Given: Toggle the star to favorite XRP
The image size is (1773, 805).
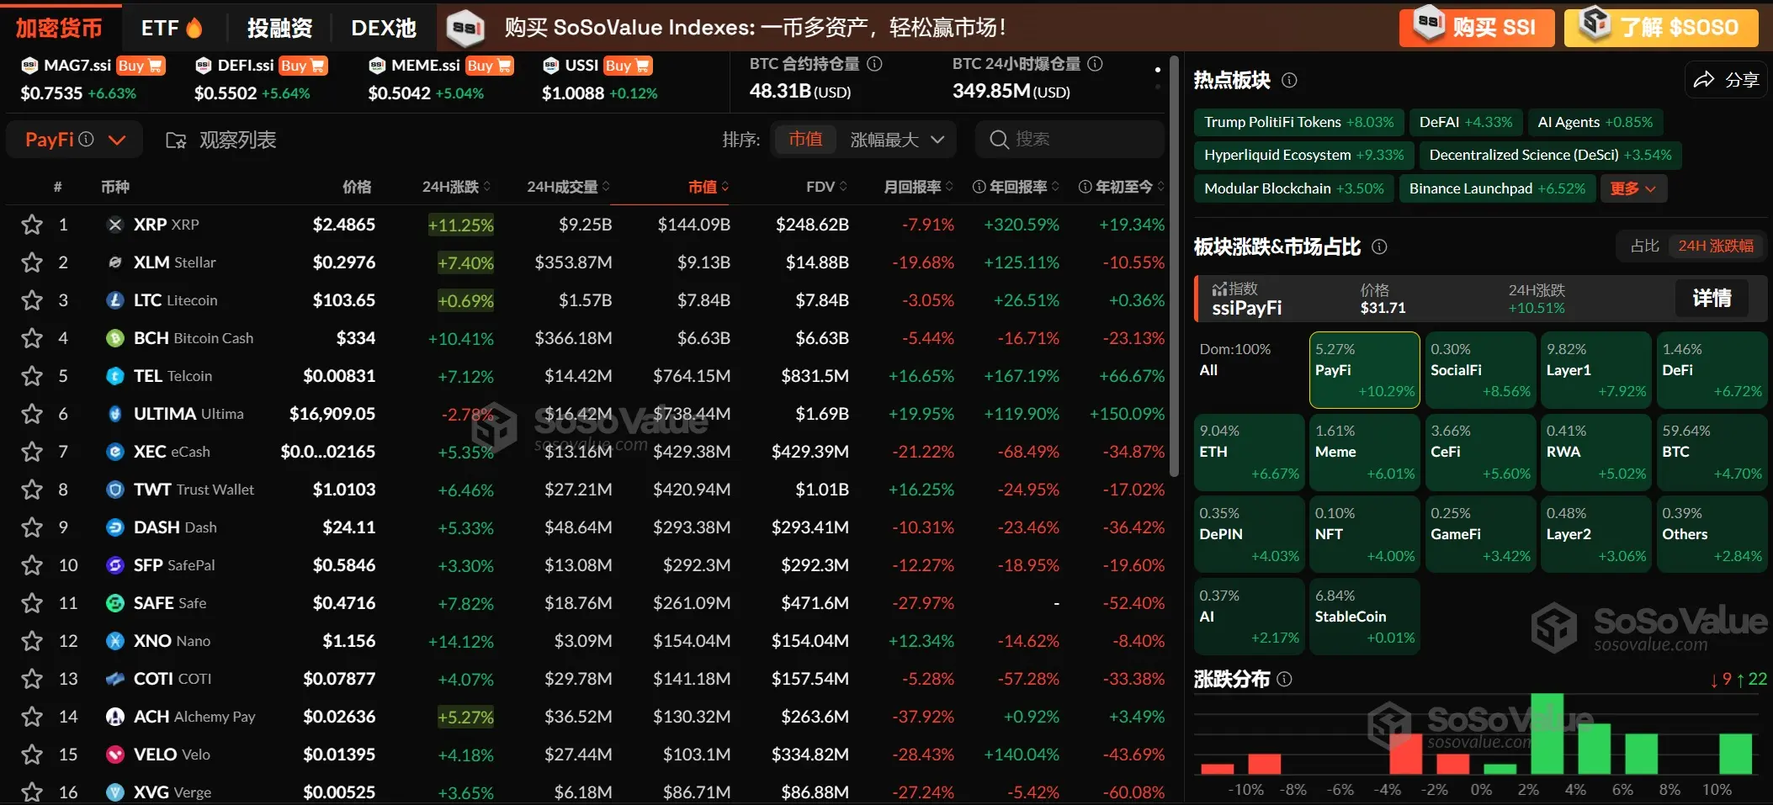Looking at the screenshot, I should tap(33, 225).
